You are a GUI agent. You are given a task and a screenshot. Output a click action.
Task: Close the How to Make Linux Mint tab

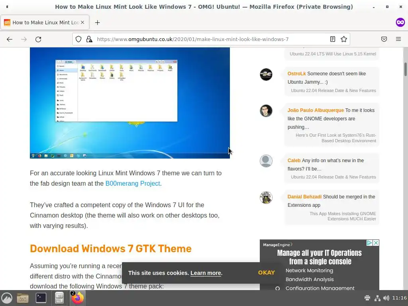(82, 22)
